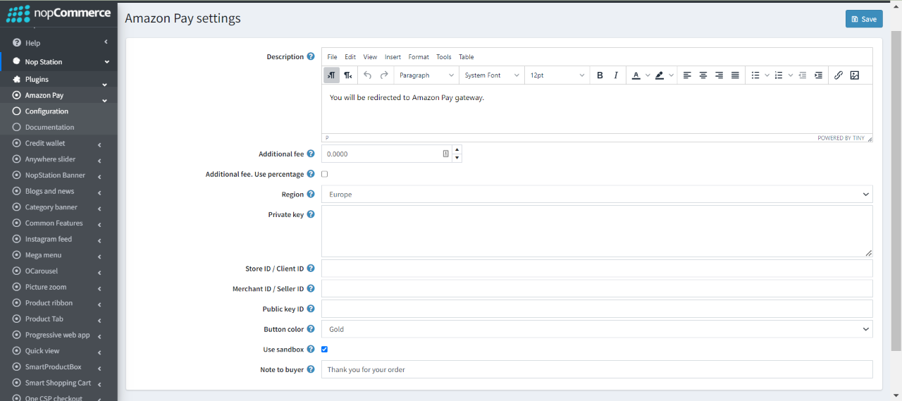Click the Additional fee input field

tap(386, 154)
